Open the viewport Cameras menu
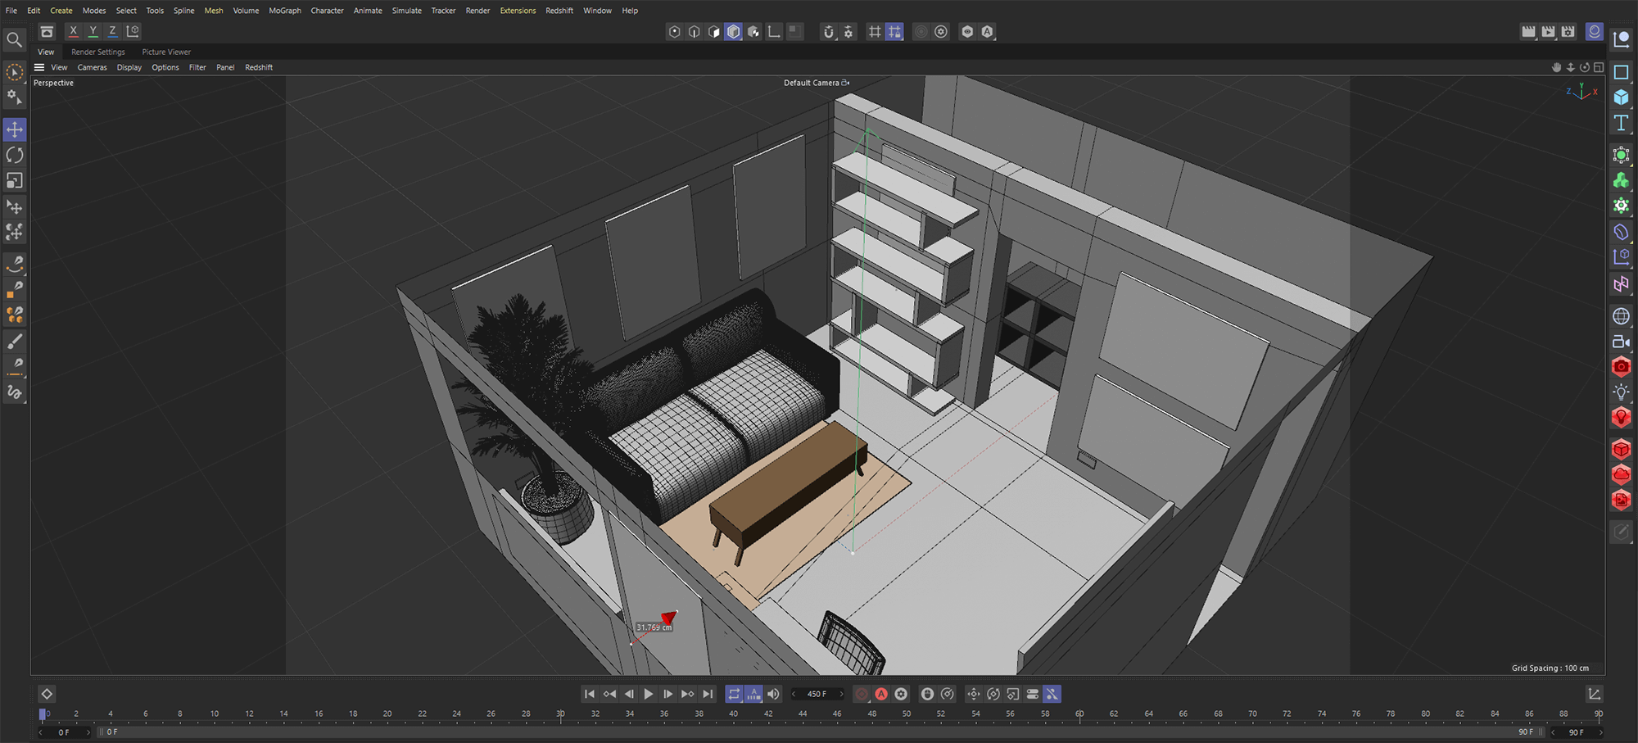Screen dimensions: 1638x743 92,67
